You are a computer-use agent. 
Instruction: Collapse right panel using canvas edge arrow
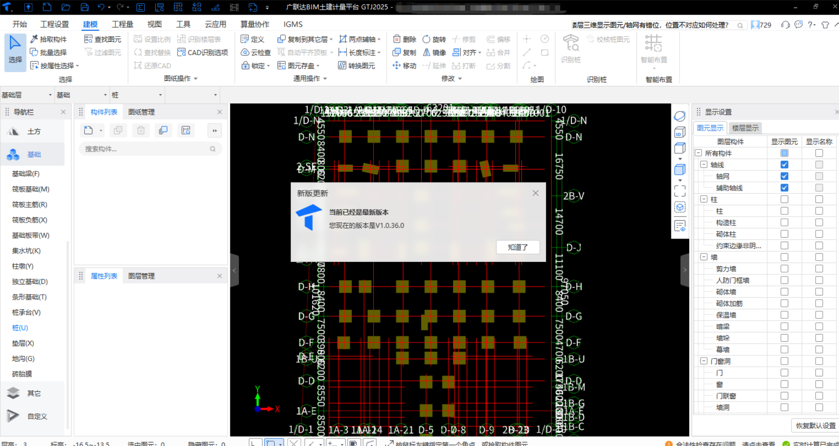(685, 270)
